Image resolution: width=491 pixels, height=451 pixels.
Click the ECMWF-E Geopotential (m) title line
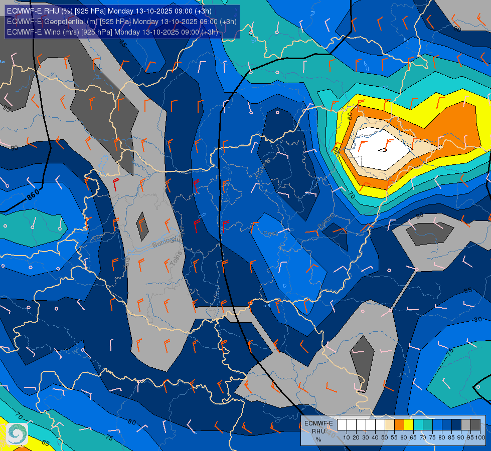click(121, 21)
